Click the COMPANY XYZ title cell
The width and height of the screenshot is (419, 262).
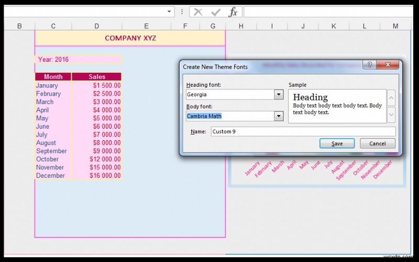click(x=130, y=38)
